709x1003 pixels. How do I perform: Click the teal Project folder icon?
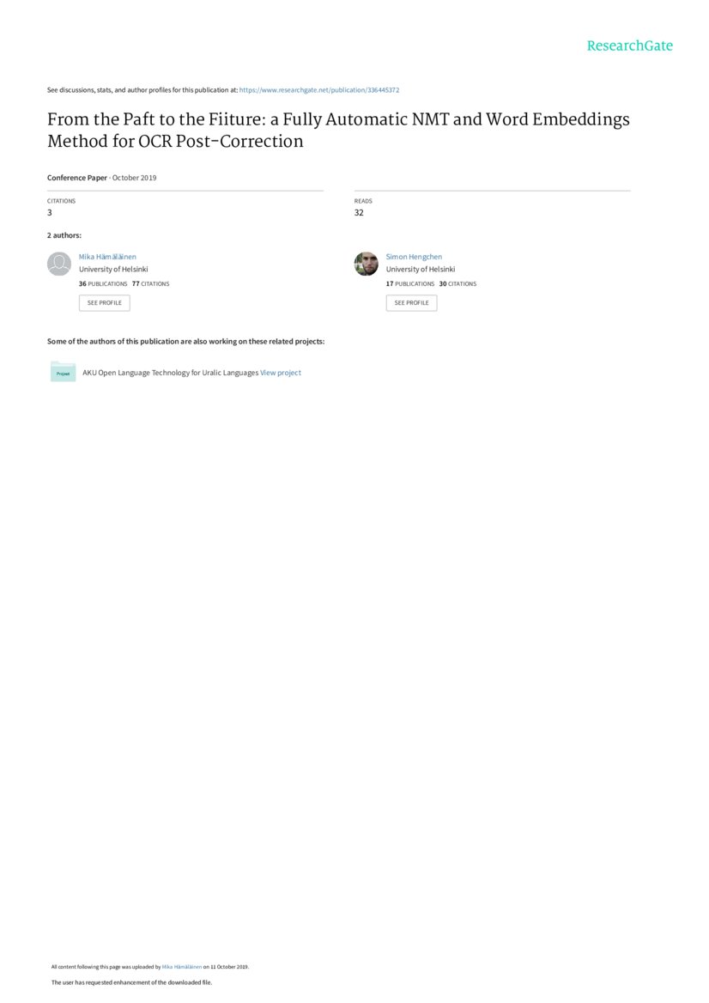point(63,372)
